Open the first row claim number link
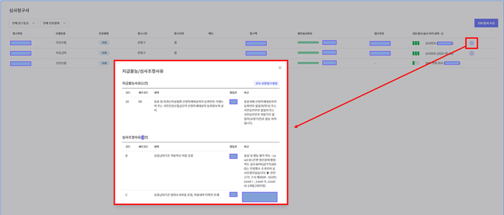This screenshot has height=215, width=504. tap(20, 43)
